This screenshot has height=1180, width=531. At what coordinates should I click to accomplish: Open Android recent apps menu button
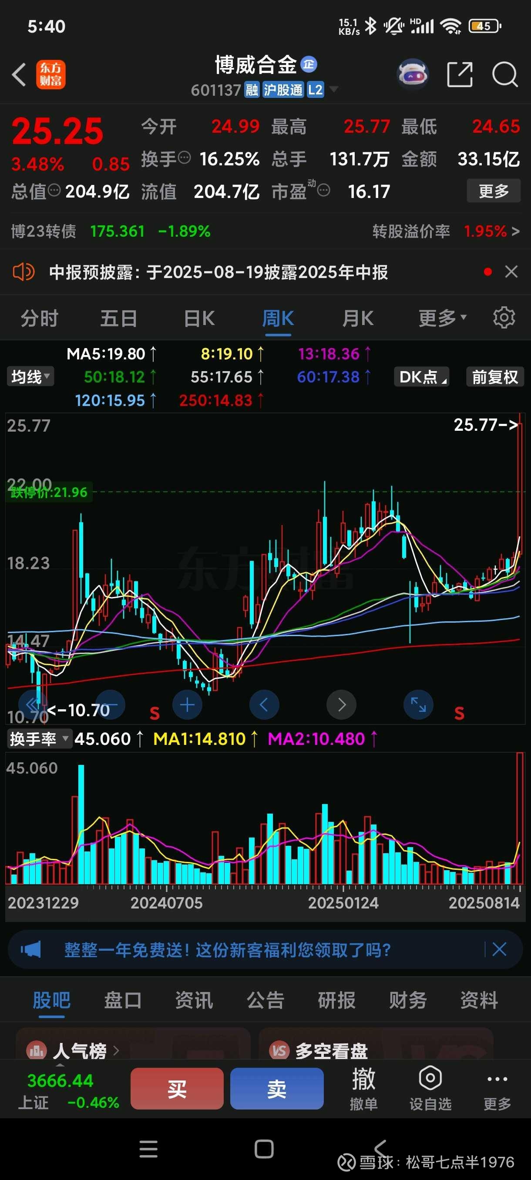point(148,1149)
